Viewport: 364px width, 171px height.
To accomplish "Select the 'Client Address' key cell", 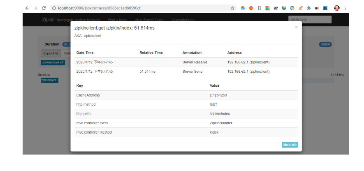I will 88,95.
